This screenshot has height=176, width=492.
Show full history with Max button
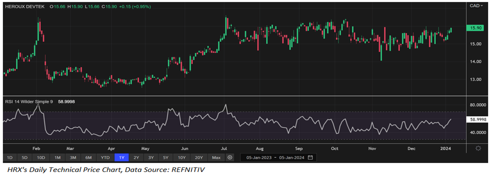216,157
